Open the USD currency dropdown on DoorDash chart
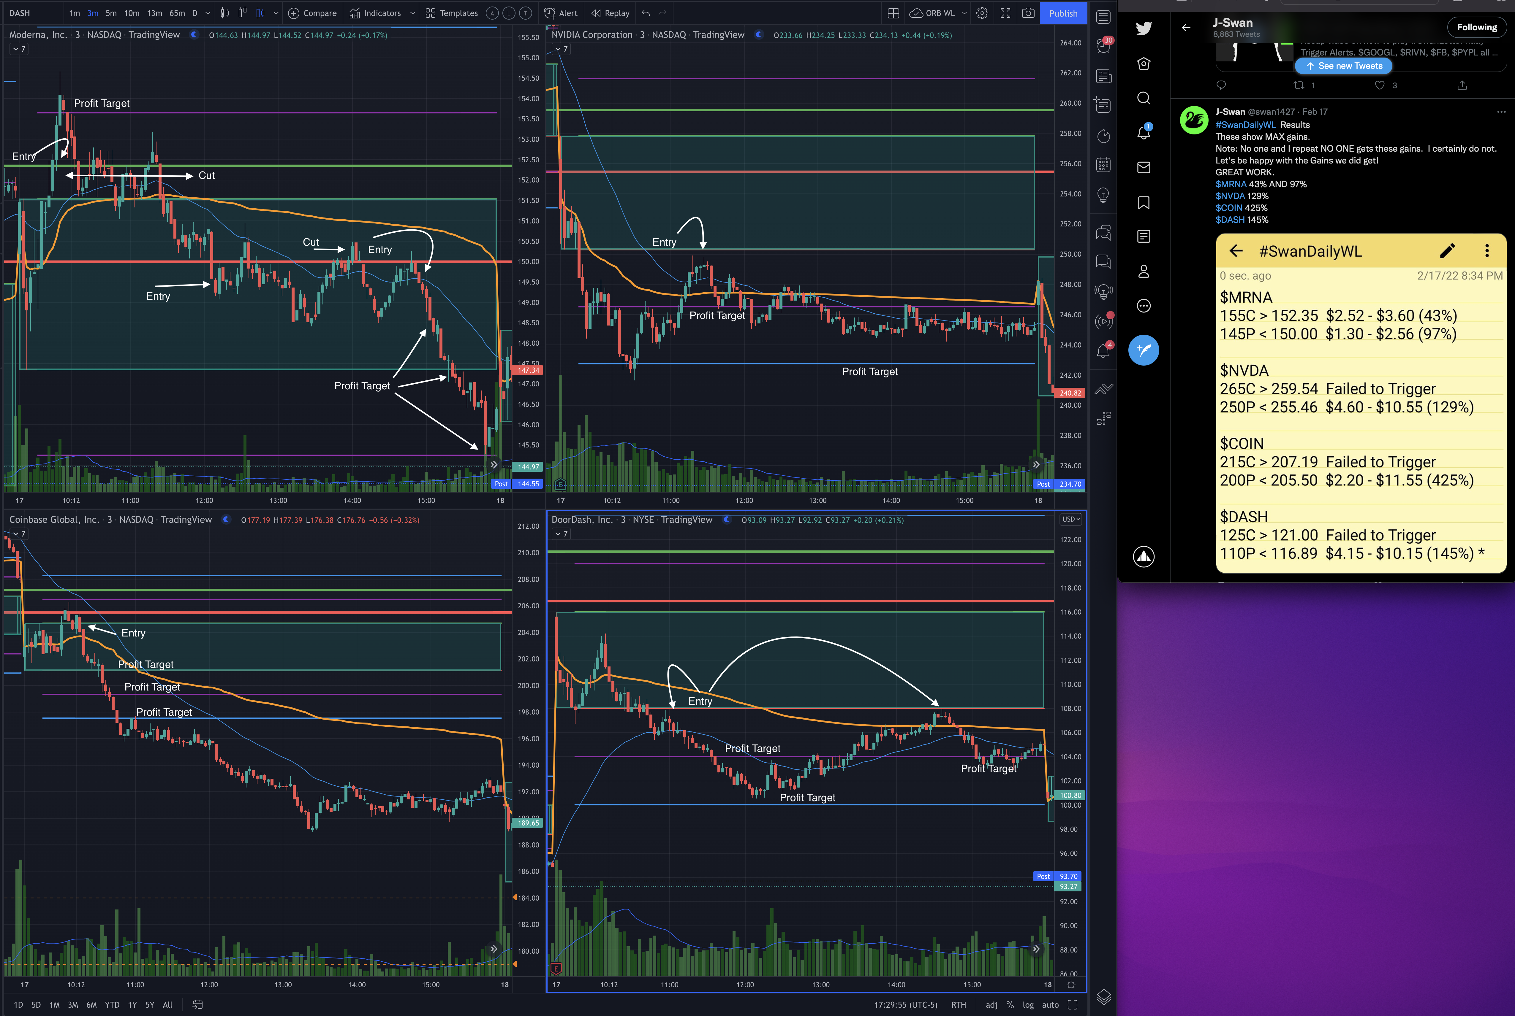 coord(1070,519)
